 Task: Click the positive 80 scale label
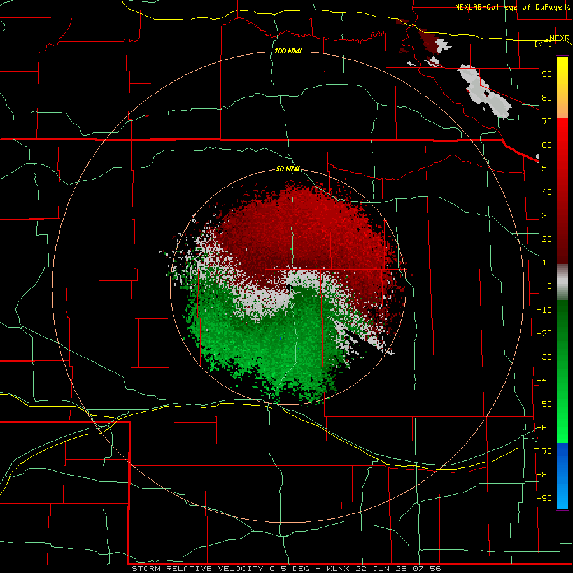[547, 98]
